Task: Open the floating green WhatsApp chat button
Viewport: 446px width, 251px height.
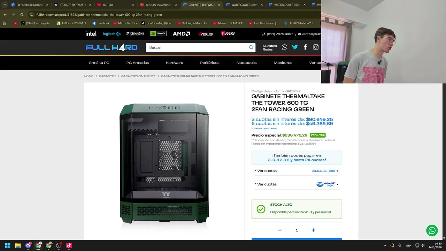Action: coord(432,230)
